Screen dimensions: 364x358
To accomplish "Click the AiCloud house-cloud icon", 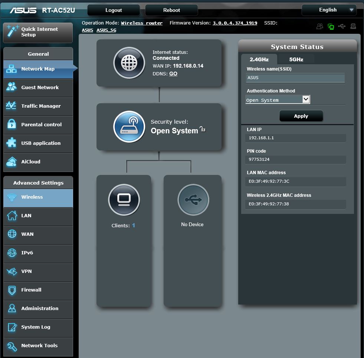I will [12, 162].
